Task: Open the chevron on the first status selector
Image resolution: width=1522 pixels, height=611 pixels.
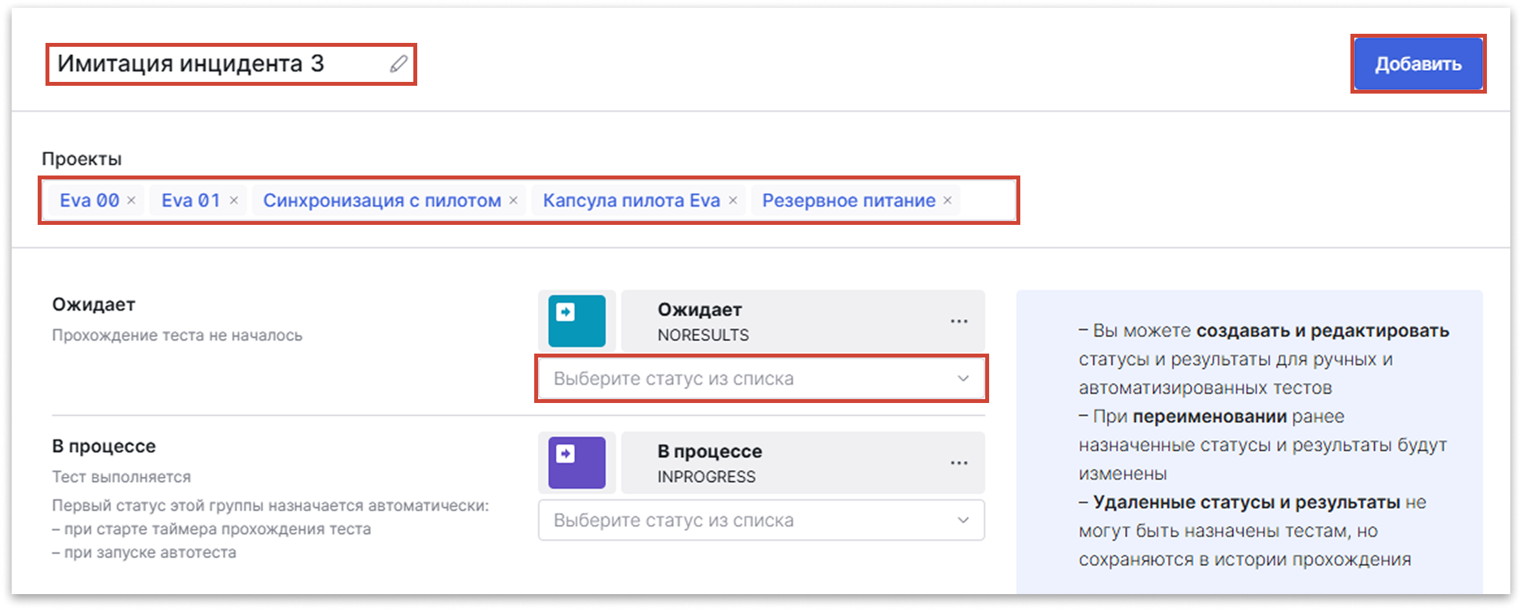Action: pyautogui.click(x=962, y=378)
